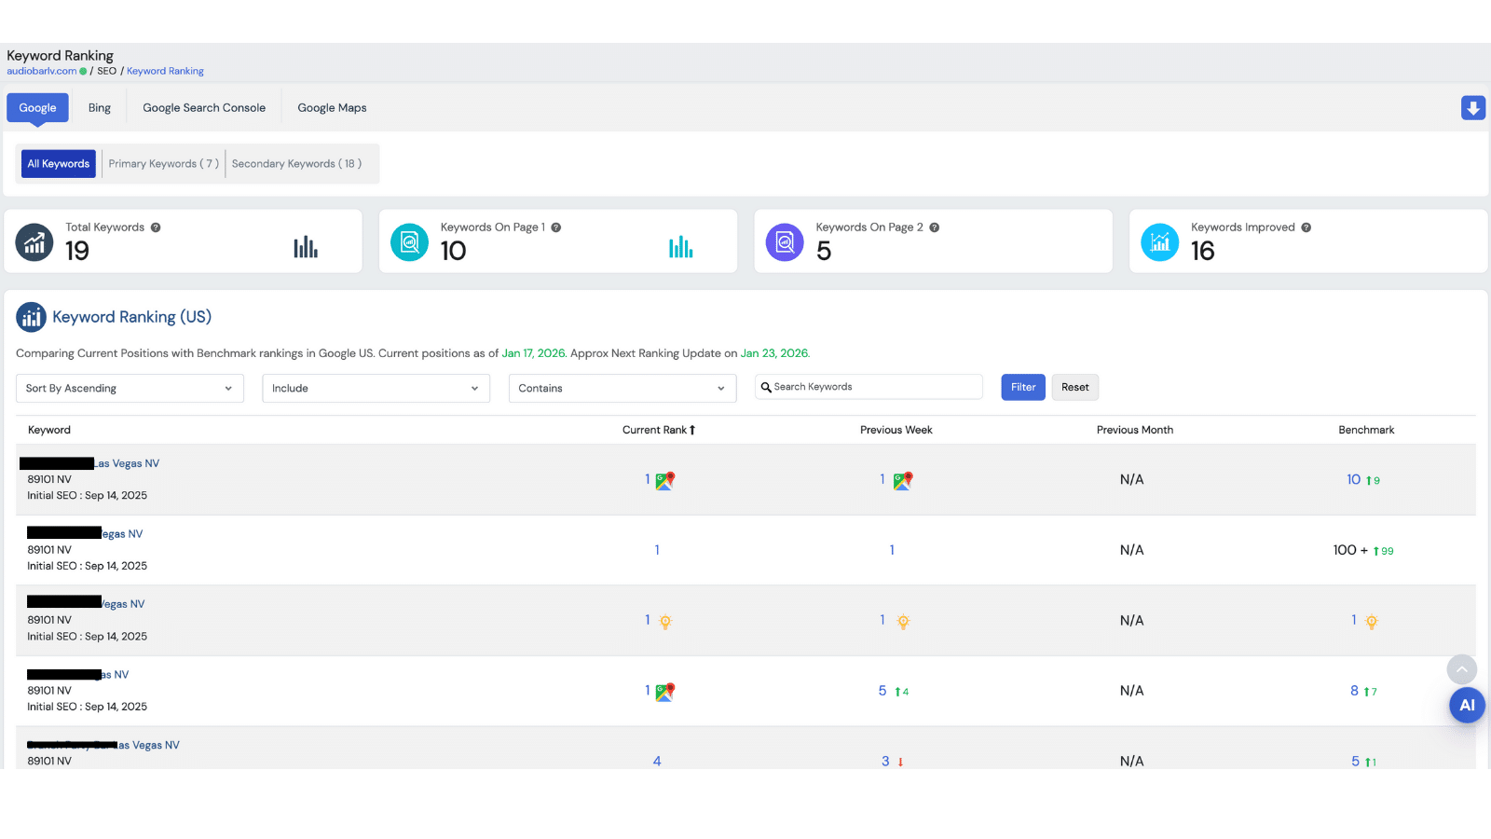The image size is (1491, 839).
Task: Click the Keywords On Page 2 purple icon
Action: coord(785,242)
